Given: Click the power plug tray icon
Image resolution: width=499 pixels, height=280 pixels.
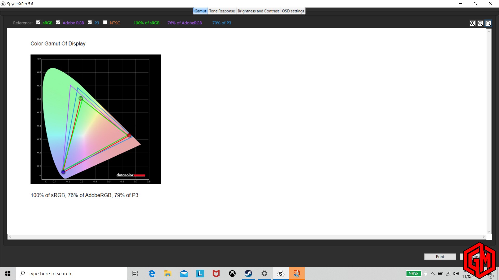Looking at the screenshot, I should 426,273.
